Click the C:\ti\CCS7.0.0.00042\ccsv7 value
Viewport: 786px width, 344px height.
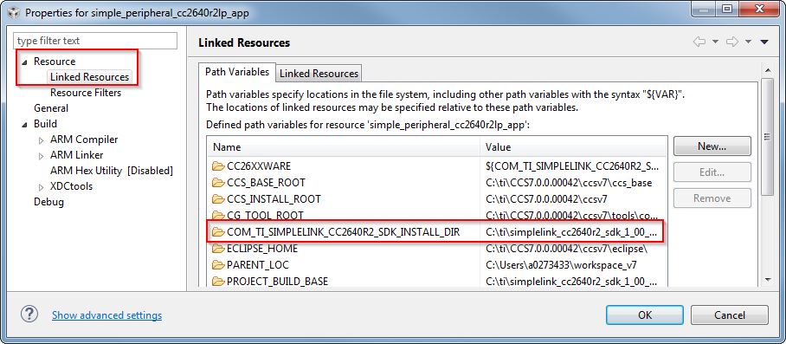coord(546,199)
